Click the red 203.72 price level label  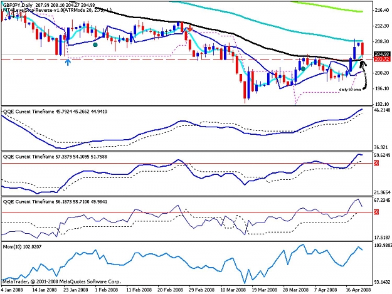point(381,59)
